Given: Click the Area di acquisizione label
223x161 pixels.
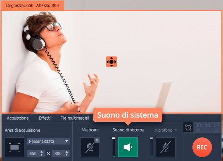Looking at the screenshot, I should click(22, 130).
